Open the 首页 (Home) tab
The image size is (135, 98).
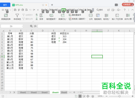5,5
